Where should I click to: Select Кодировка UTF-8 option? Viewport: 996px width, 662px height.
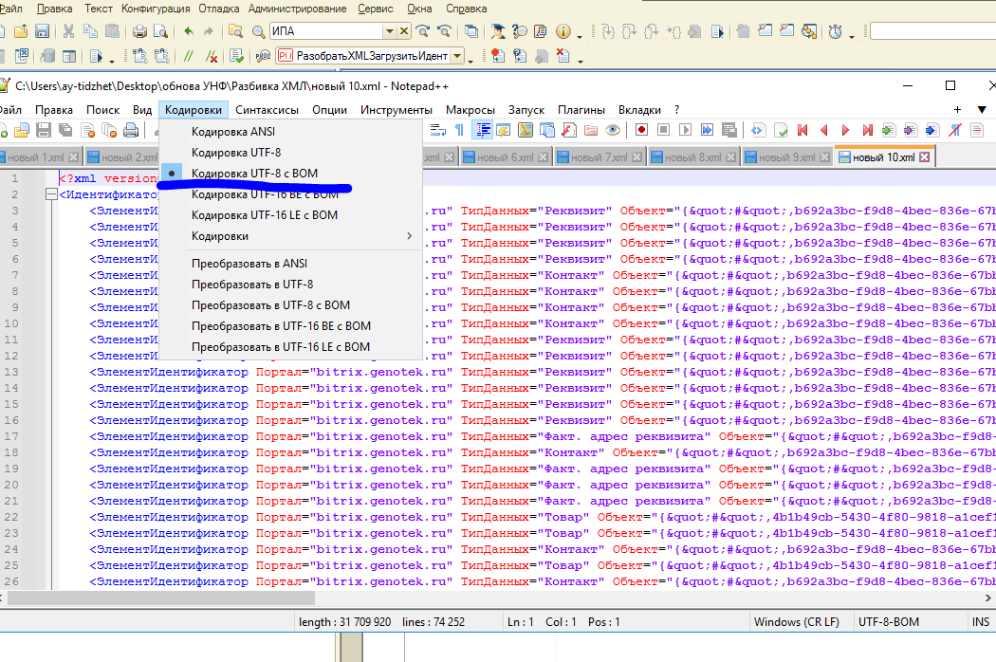(289, 153)
